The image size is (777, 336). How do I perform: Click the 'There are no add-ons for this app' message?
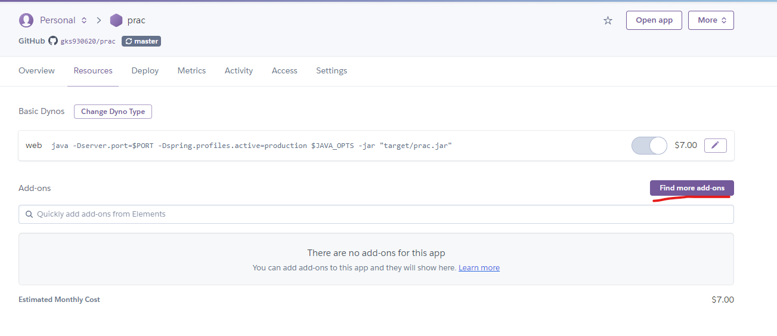[376, 253]
